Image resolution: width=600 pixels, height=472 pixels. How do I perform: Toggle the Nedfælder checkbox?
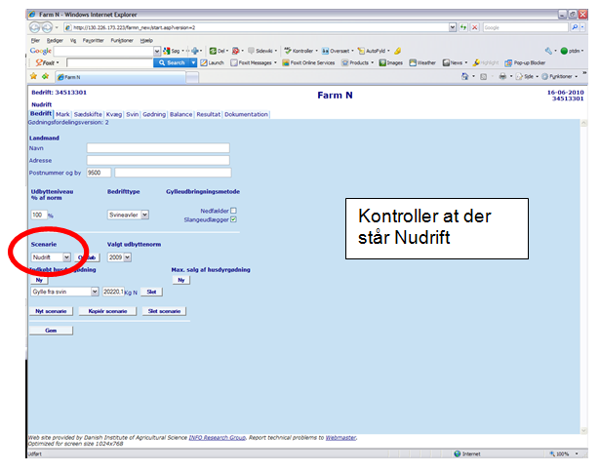(x=232, y=211)
